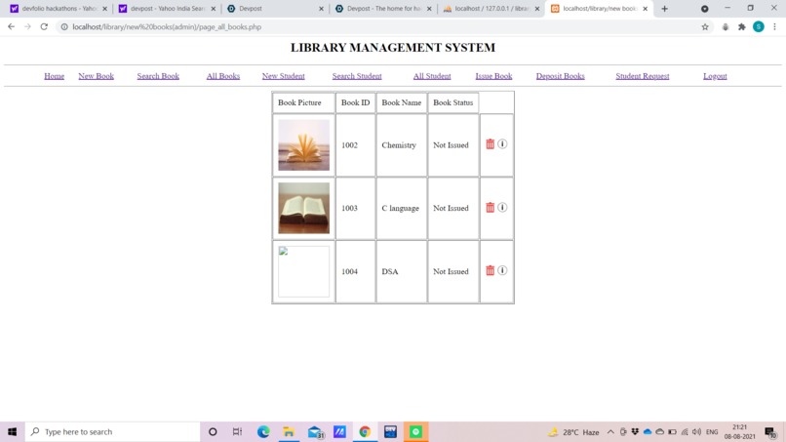Screen dimensions: 786x442
Task: Click the Logout link
Action: 715,76
